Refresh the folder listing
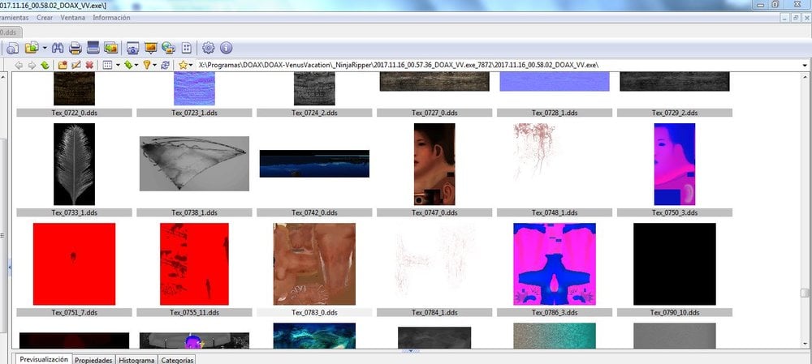812x364 pixels. point(165,65)
